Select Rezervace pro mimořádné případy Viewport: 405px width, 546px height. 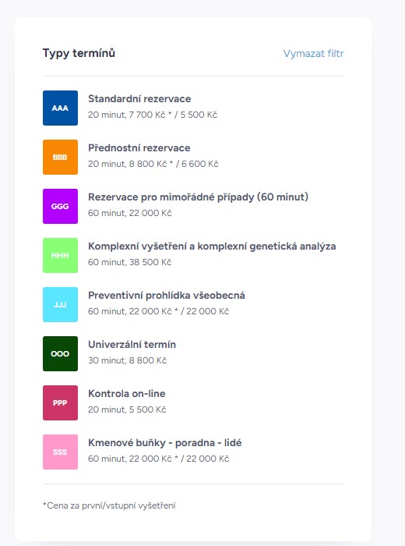point(198,197)
